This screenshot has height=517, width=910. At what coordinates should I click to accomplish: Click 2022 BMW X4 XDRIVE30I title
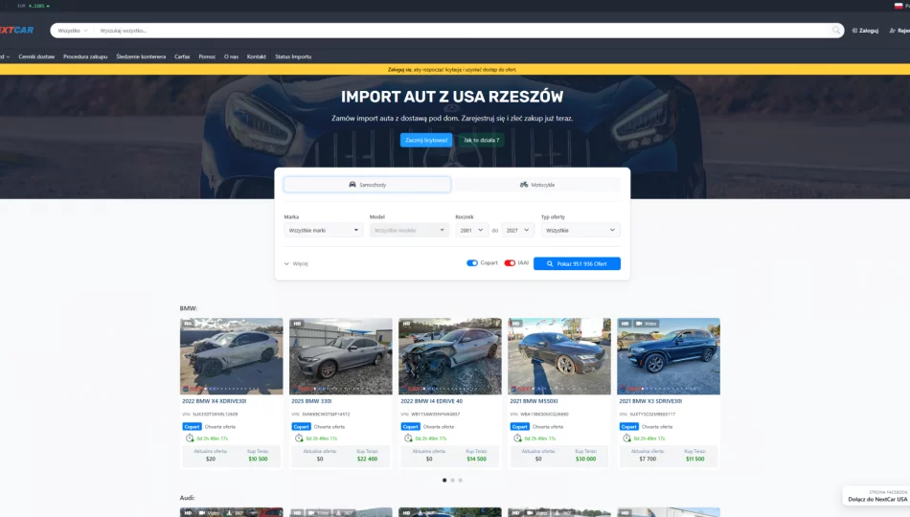[215, 401]
